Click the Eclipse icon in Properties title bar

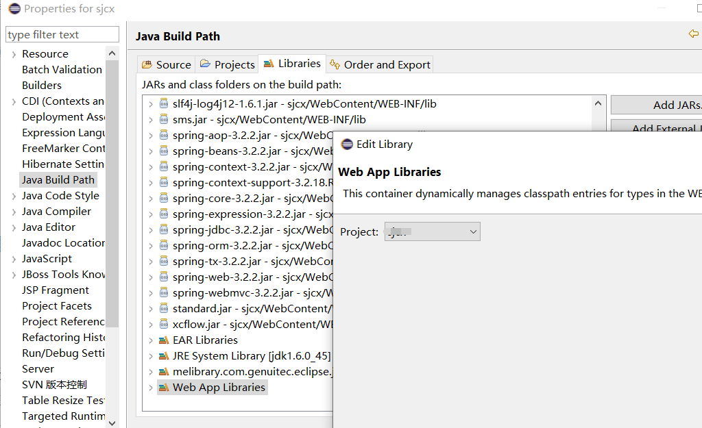pyautogui.click(x=14, y=8)
